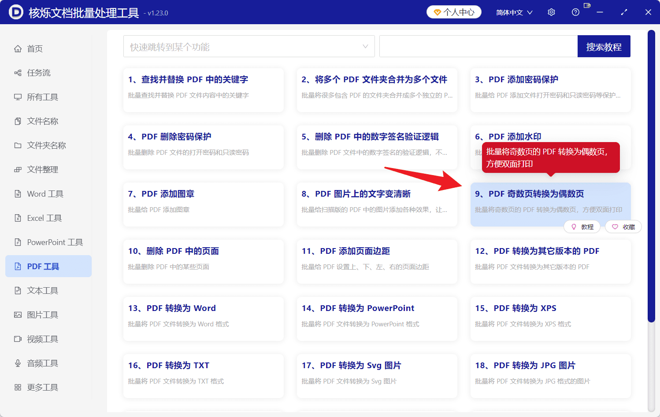Open help with the question mark icon
The image size is (660, 417).
[575, 12]
